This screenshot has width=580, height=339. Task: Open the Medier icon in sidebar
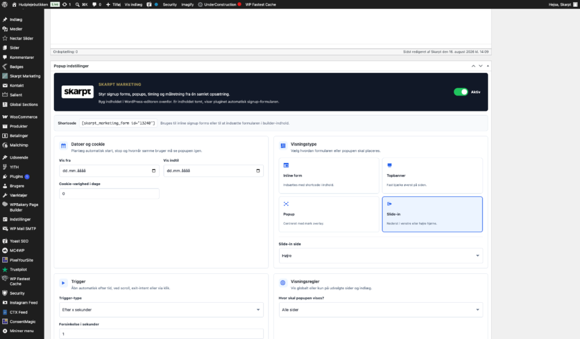point(5,29)
